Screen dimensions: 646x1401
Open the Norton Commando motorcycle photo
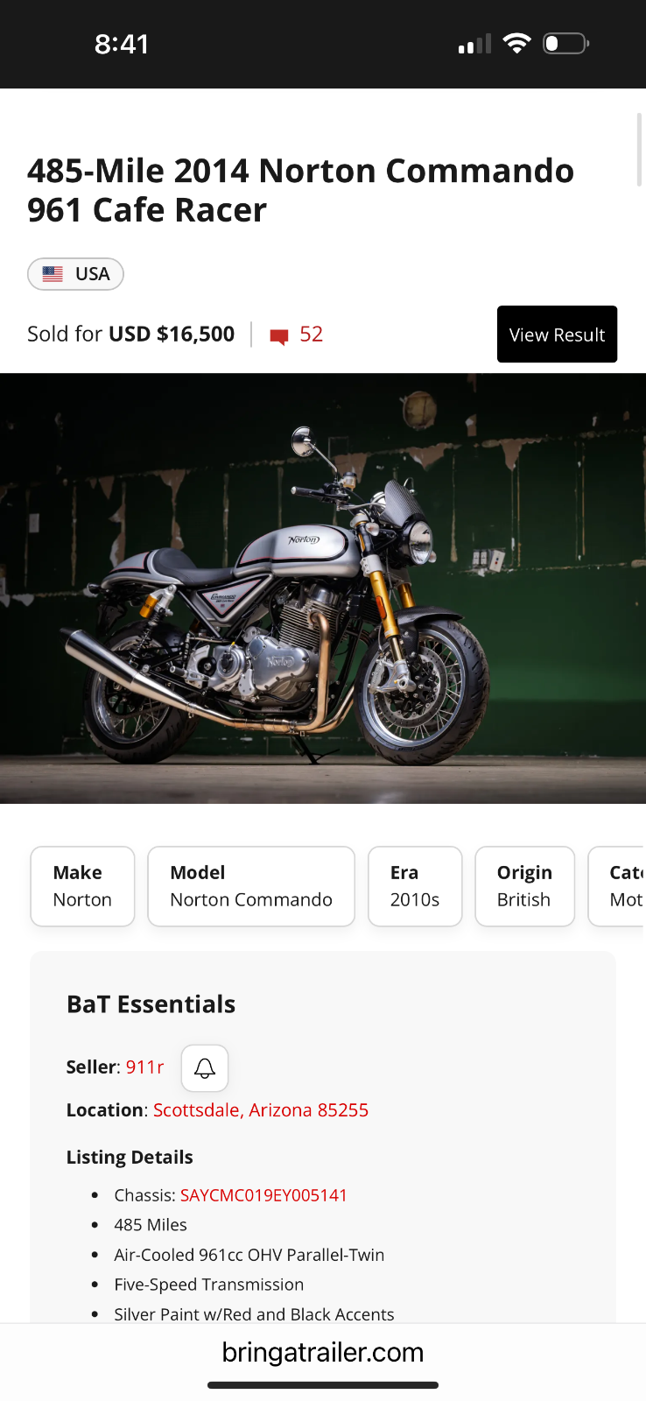click(x=323, y=588)
